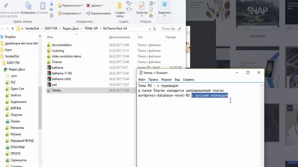Image resolution: width=298 pixels, height=167 pixels.
Task: Sort by the Имя column header
Action: click(x=50, y=37)
